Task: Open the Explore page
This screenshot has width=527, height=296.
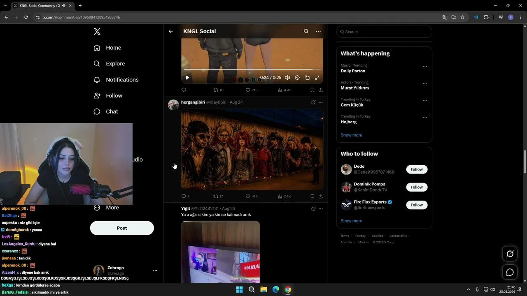Action: tap(109, 64)
